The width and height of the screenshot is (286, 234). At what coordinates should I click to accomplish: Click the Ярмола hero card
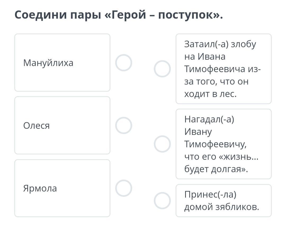tap(62, 188)
